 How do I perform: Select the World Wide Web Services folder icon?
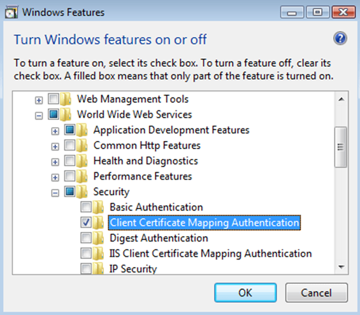[x=66, y=114]
